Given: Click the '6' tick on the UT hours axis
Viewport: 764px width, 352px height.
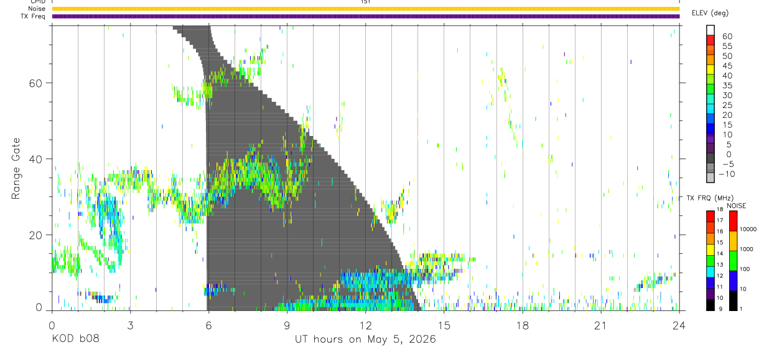Looking at the screenshot, I should [x=208, y=325].
